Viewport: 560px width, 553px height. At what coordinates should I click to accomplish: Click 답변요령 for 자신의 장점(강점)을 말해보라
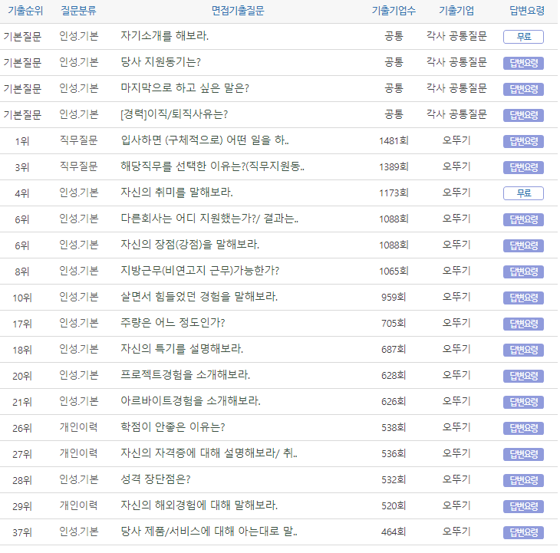pyautogui.click(x=523, y=245)
